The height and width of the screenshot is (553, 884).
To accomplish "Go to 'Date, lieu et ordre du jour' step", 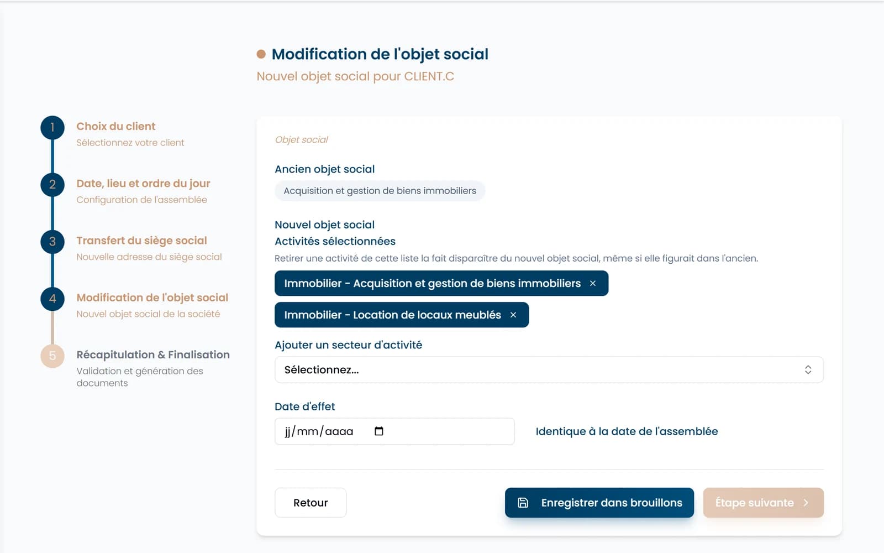I will point(143,183).
